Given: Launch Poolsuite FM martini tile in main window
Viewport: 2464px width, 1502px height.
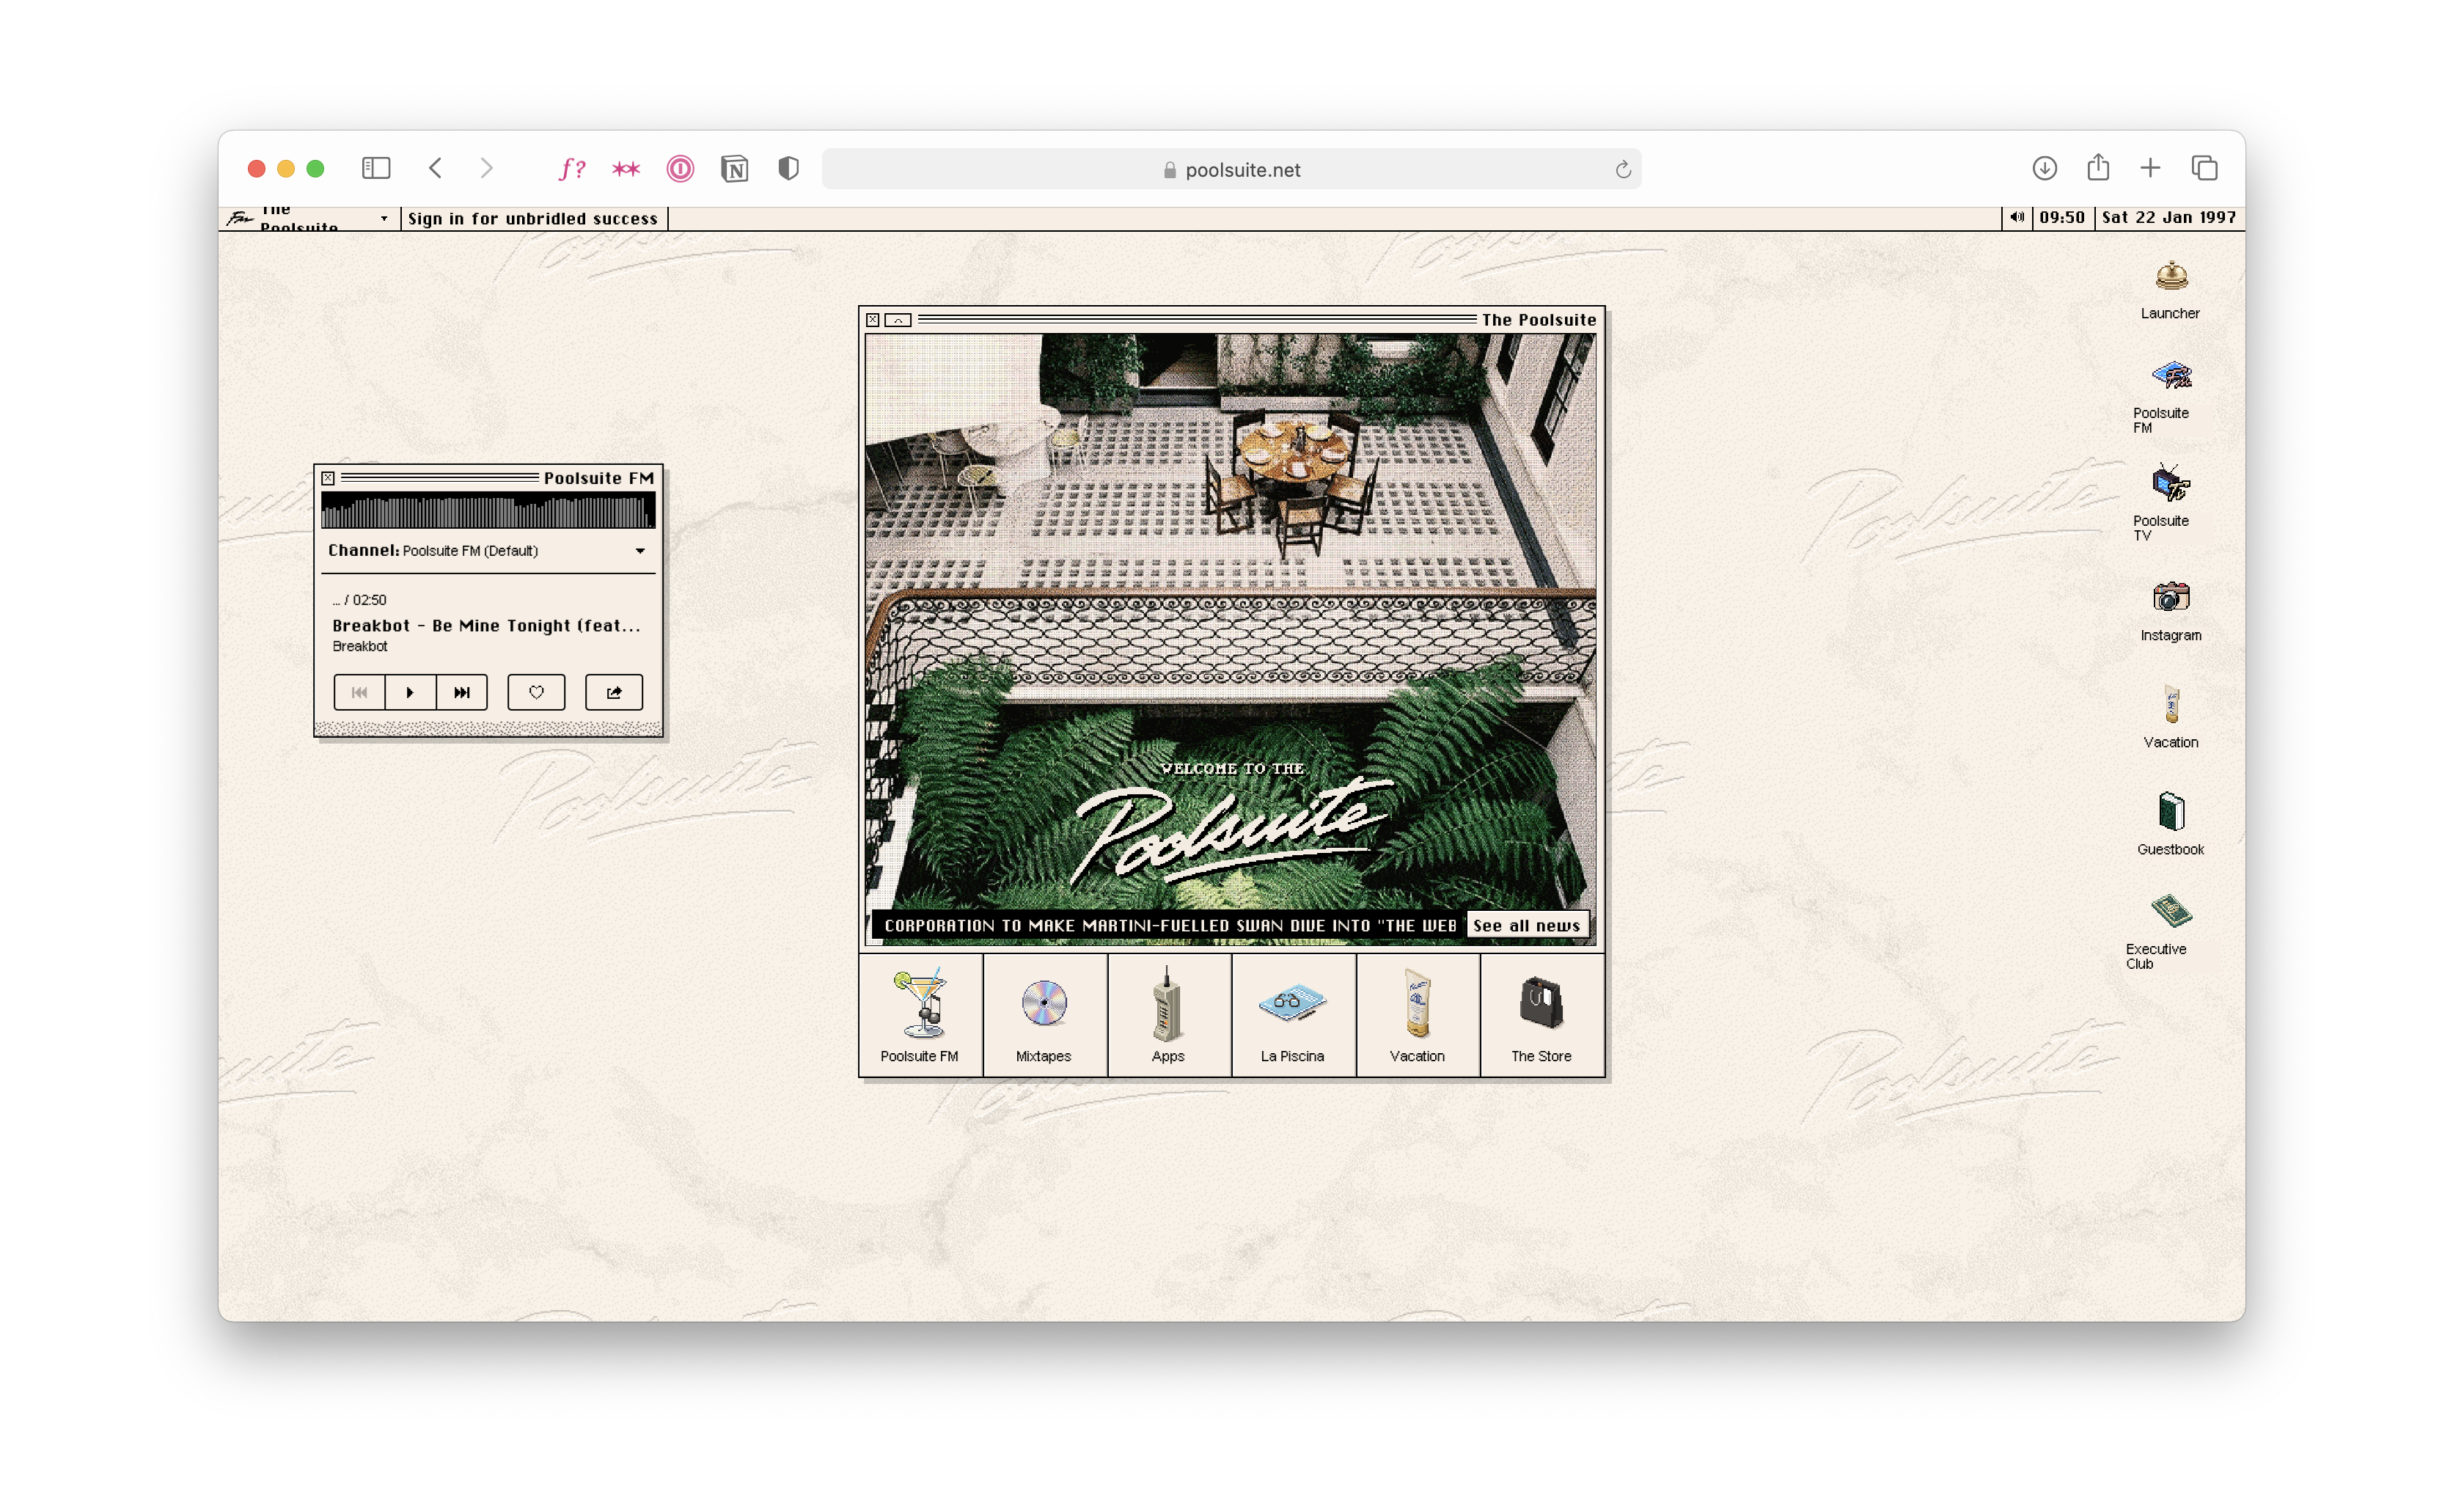Looking at the screenshot, I should (920, 1015).
